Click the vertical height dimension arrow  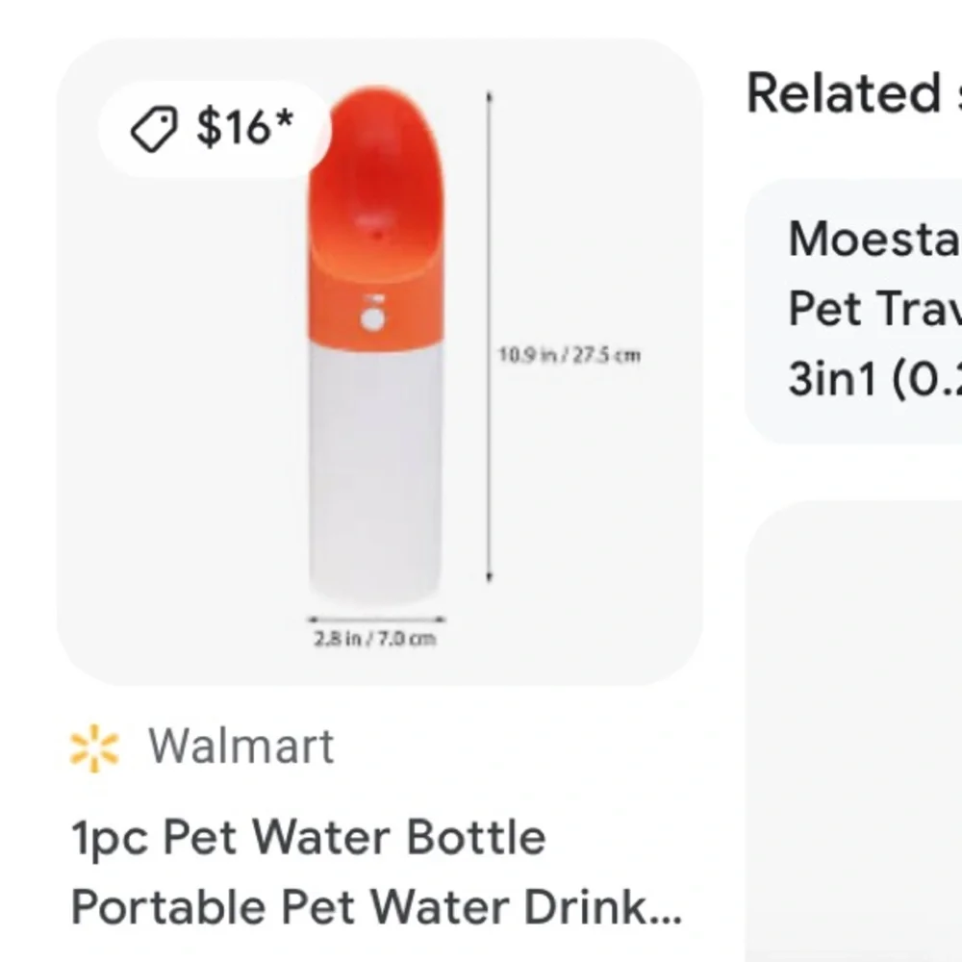pos(489,336)
